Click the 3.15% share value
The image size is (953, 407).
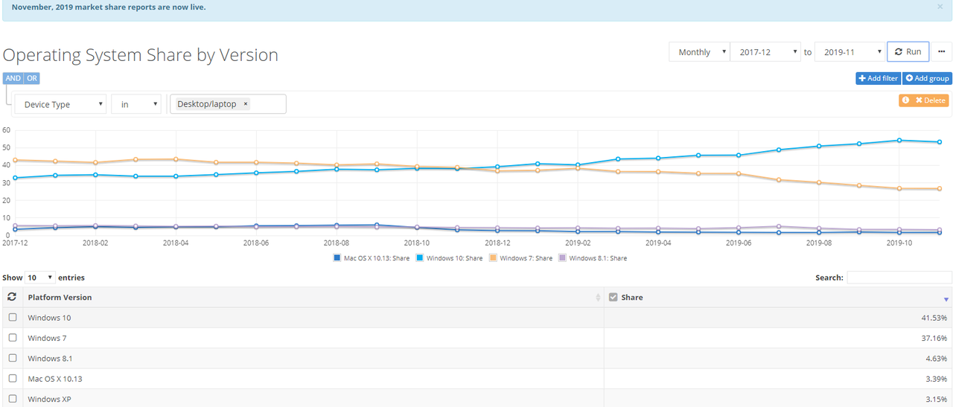[937, 399]
